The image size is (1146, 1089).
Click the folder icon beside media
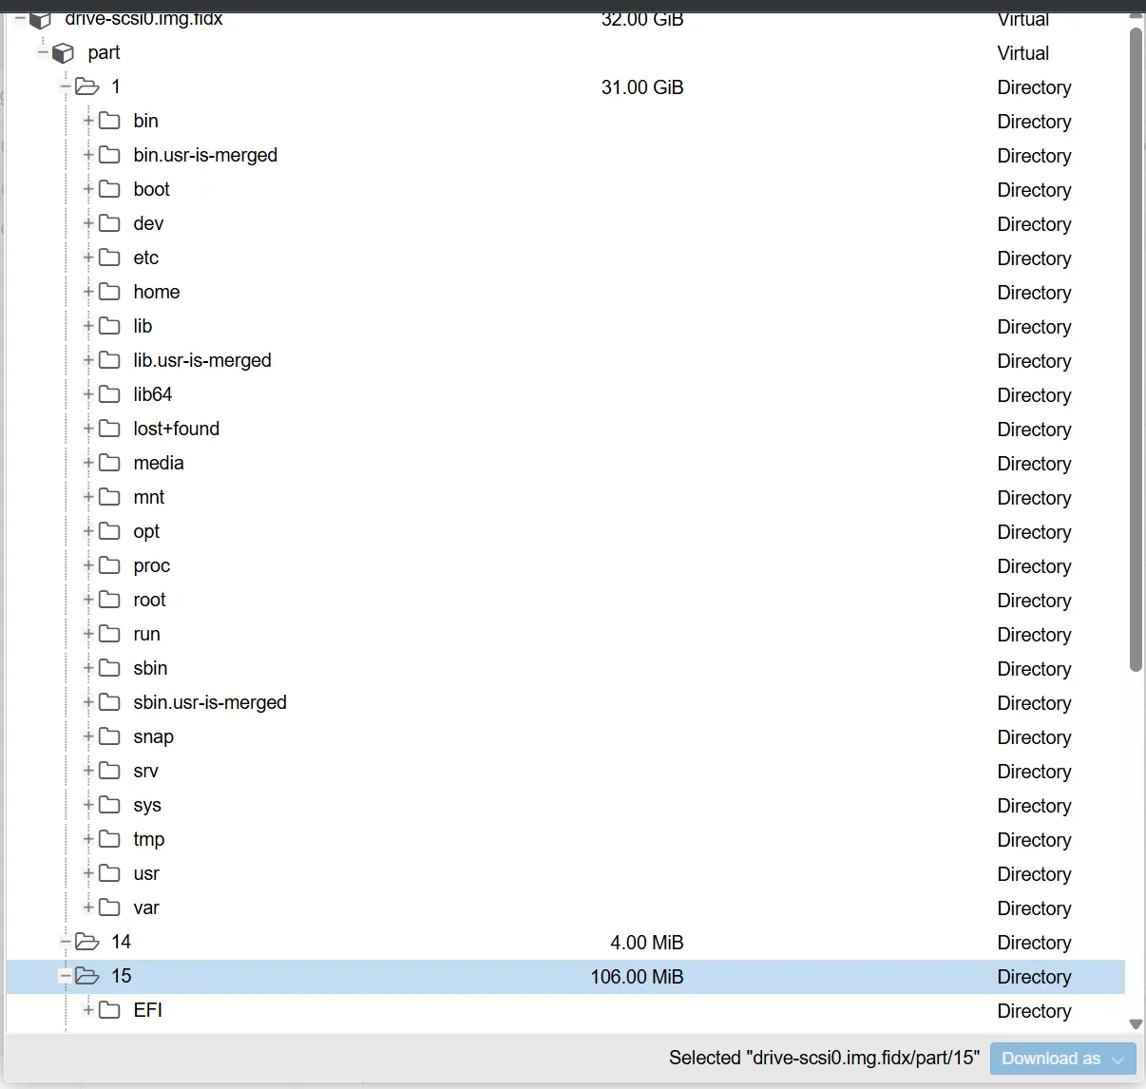pyautogui.click(x=109, y=463)
